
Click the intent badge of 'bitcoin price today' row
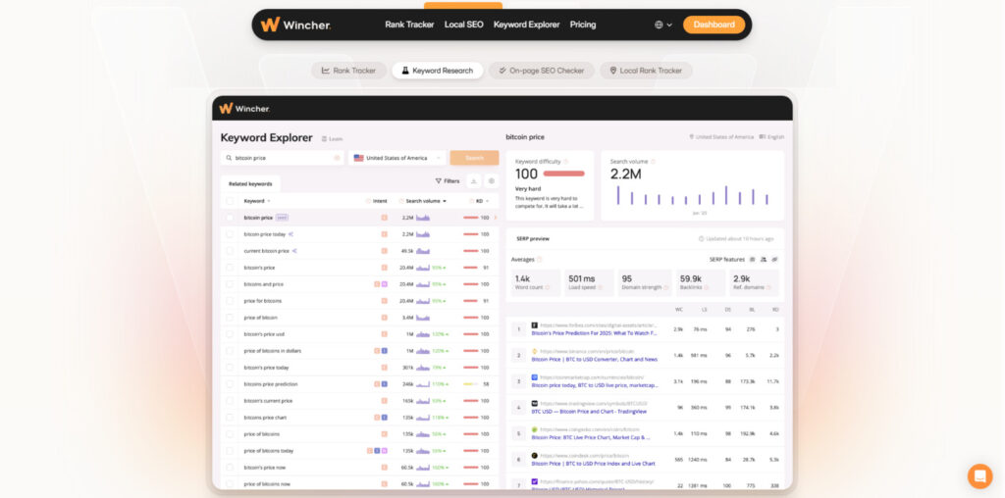pos(384,234)
